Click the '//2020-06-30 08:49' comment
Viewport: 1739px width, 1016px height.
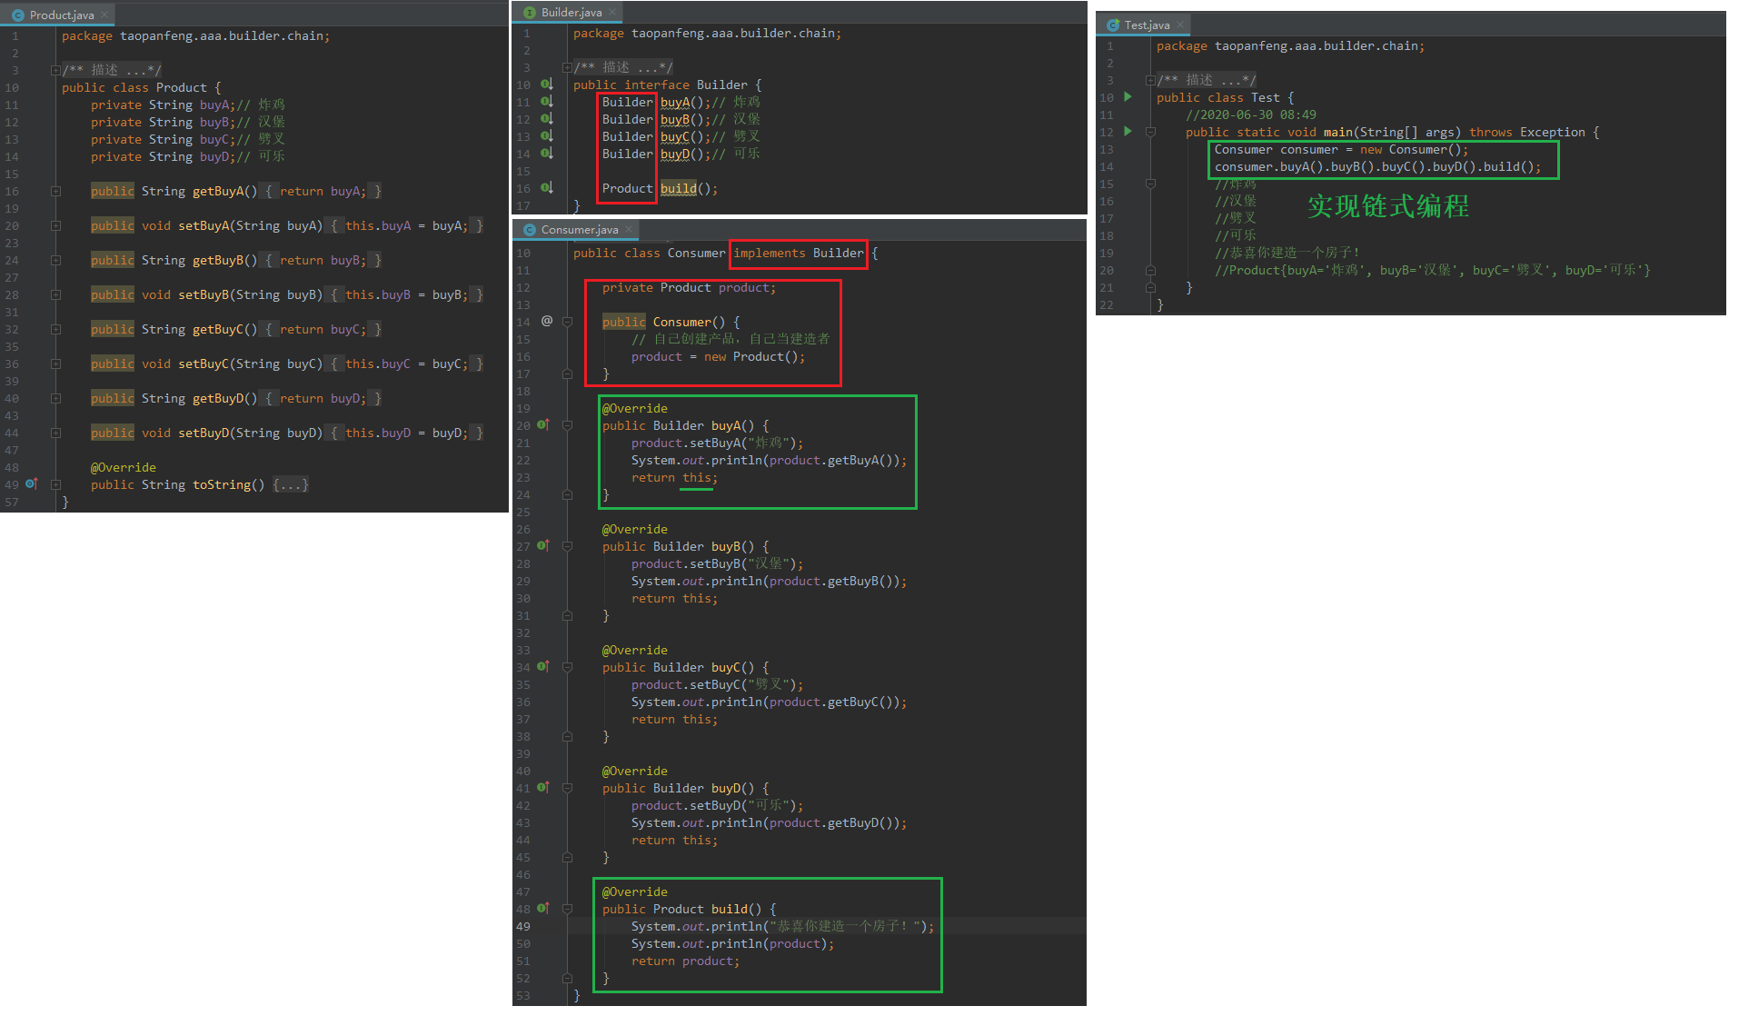(x=1251, y=115)
